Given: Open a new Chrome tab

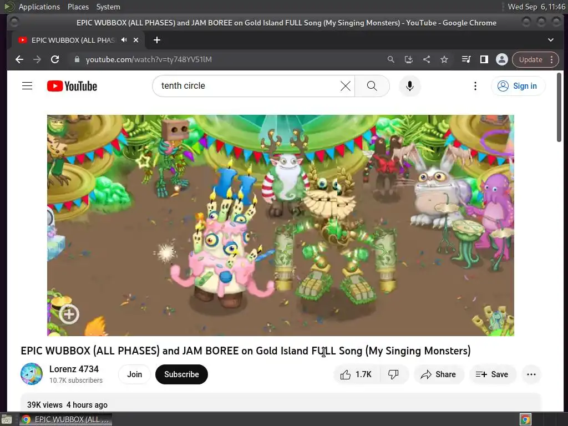Looking at the screenshot, I should 157,40.
